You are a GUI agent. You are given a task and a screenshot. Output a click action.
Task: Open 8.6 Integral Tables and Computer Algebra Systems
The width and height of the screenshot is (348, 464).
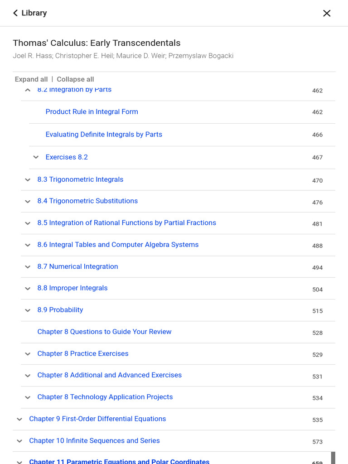118,245
